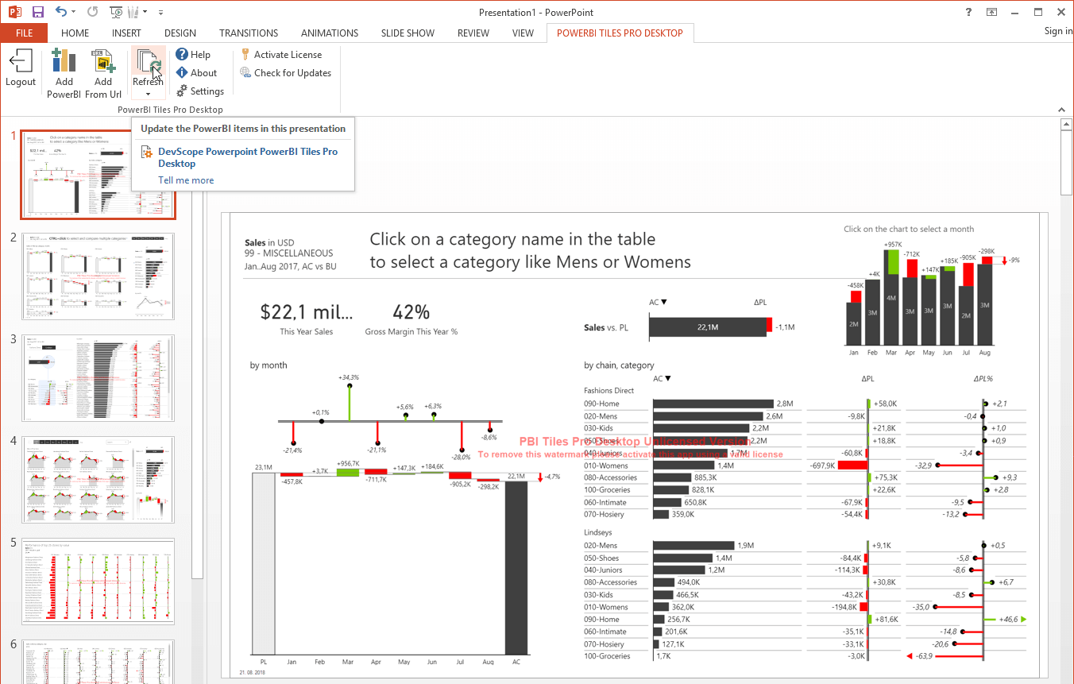1074x684 pixels.
Task: Select slide 4 thumbnail
Action: tap(99, 480)
